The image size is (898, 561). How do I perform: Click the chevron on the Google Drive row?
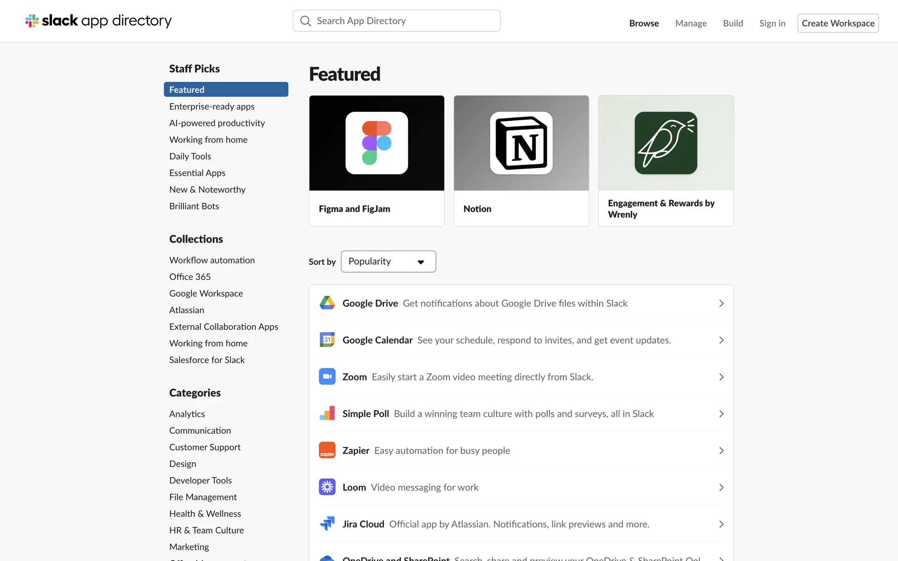(x=721, y=303)
